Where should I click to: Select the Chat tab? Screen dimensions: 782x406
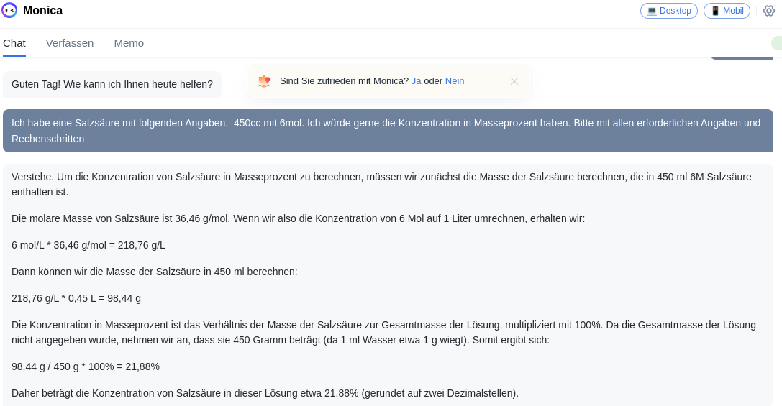14,43
